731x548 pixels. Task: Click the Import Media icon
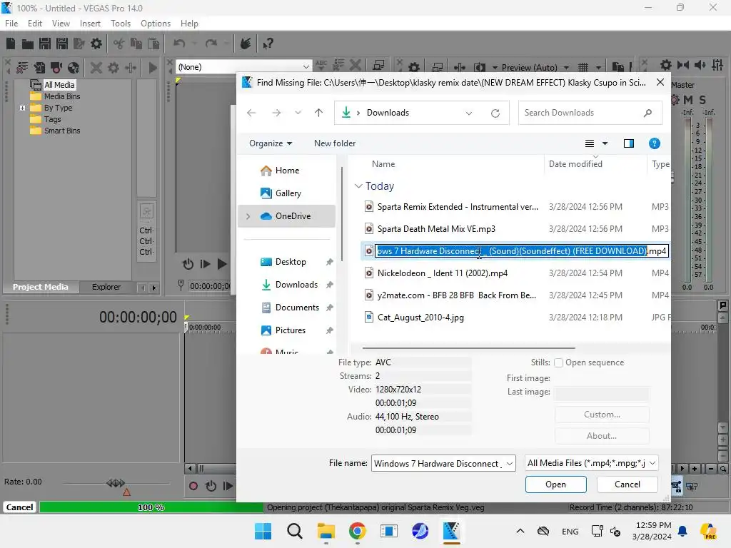click(x=39, y=68)
